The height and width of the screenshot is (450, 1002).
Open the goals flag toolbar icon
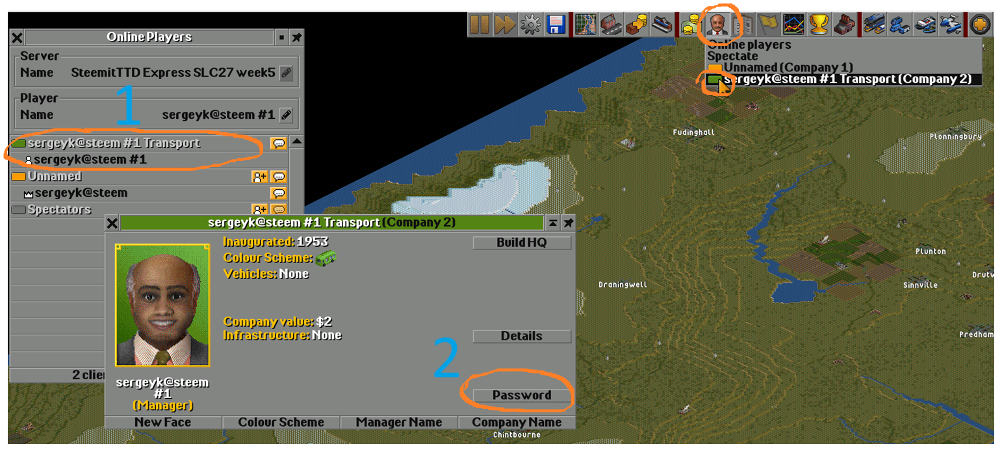point(767,25)
